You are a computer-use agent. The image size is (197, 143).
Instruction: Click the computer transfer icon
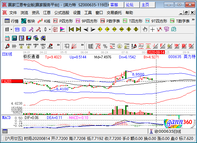tap(43, 38)
